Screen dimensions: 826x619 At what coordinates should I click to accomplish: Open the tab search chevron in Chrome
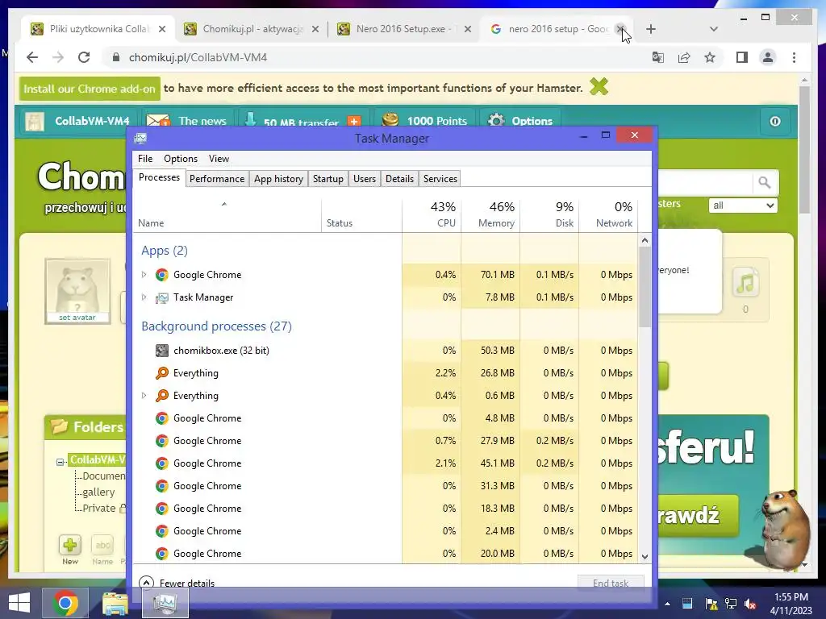point(713,29)
